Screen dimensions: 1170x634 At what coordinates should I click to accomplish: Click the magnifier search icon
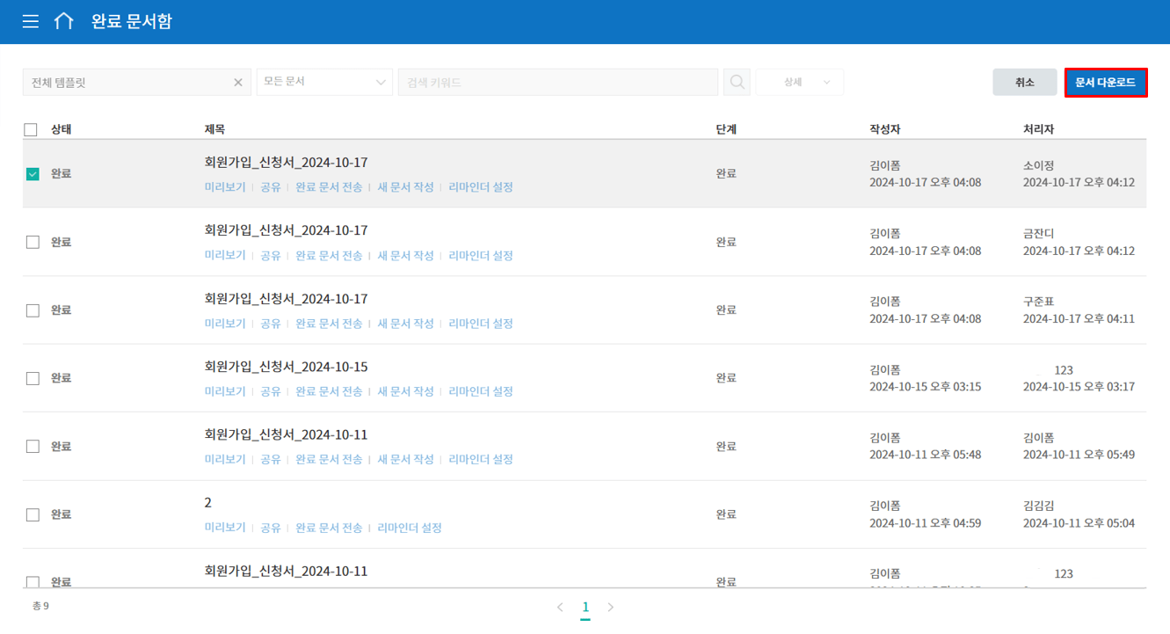(738, 82)
